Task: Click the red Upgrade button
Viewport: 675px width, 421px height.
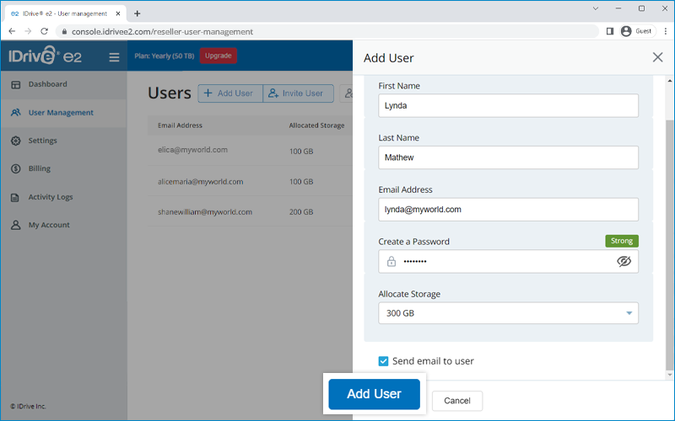Action: click(x=219, y=56)
